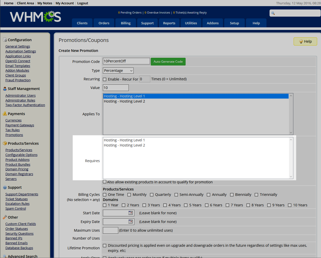321x258 pixels.
Task: Click the Expiry Date calendar icon
Action: [131, 222]
